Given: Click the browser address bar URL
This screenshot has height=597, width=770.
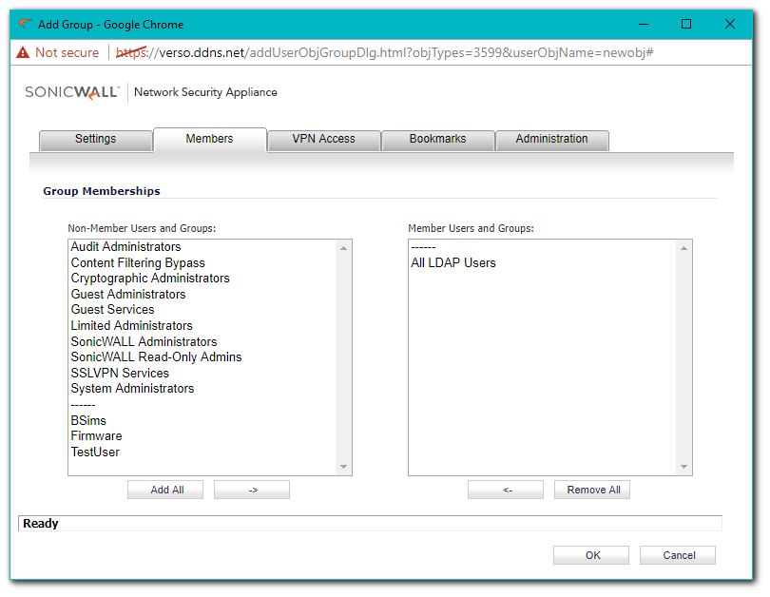Looking at the screenshot, I should coord(399,53).
